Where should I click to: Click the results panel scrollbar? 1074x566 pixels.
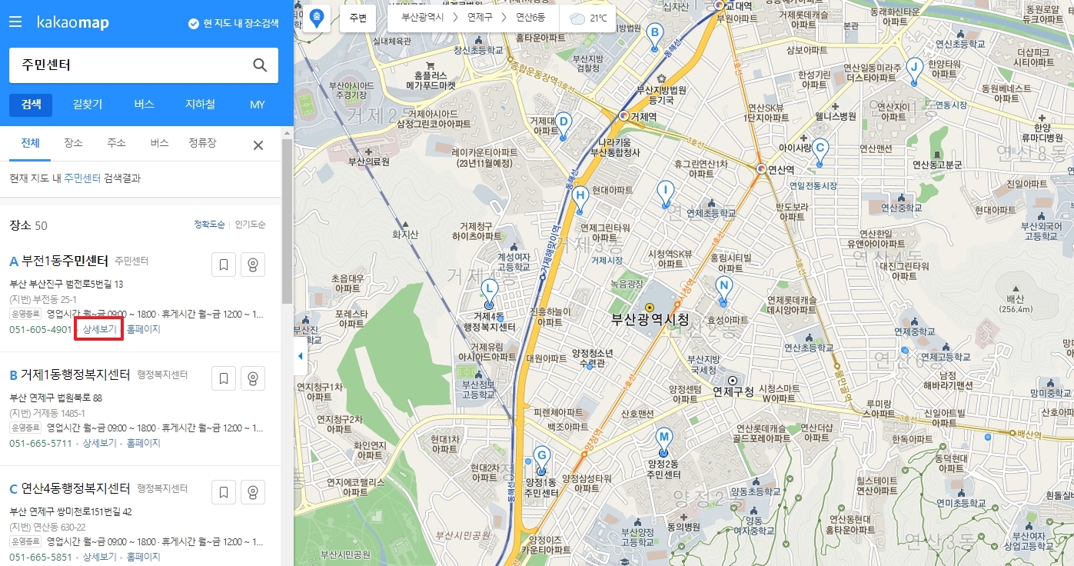288,221
